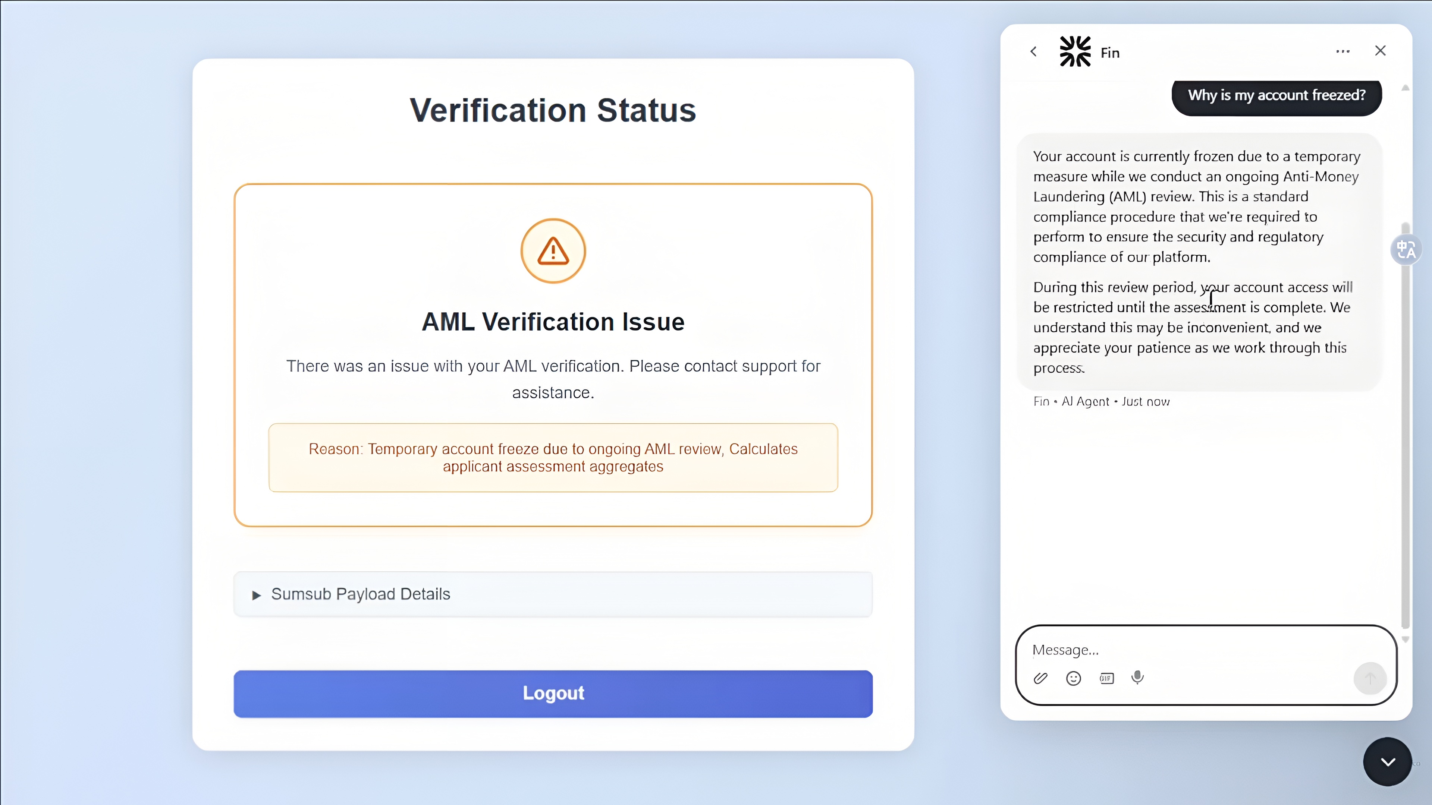The height and width of the screenshot is (805, 1432).
Task: Click the AML warning triangle icon
Action: pyautogui.click(x=553, y=251)
